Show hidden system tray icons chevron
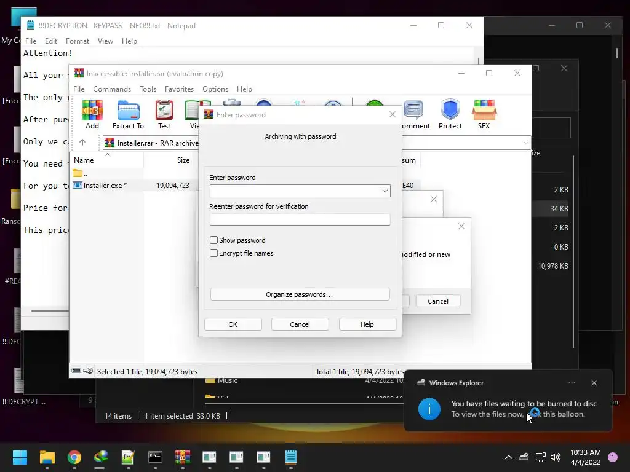 click(508, 457)
